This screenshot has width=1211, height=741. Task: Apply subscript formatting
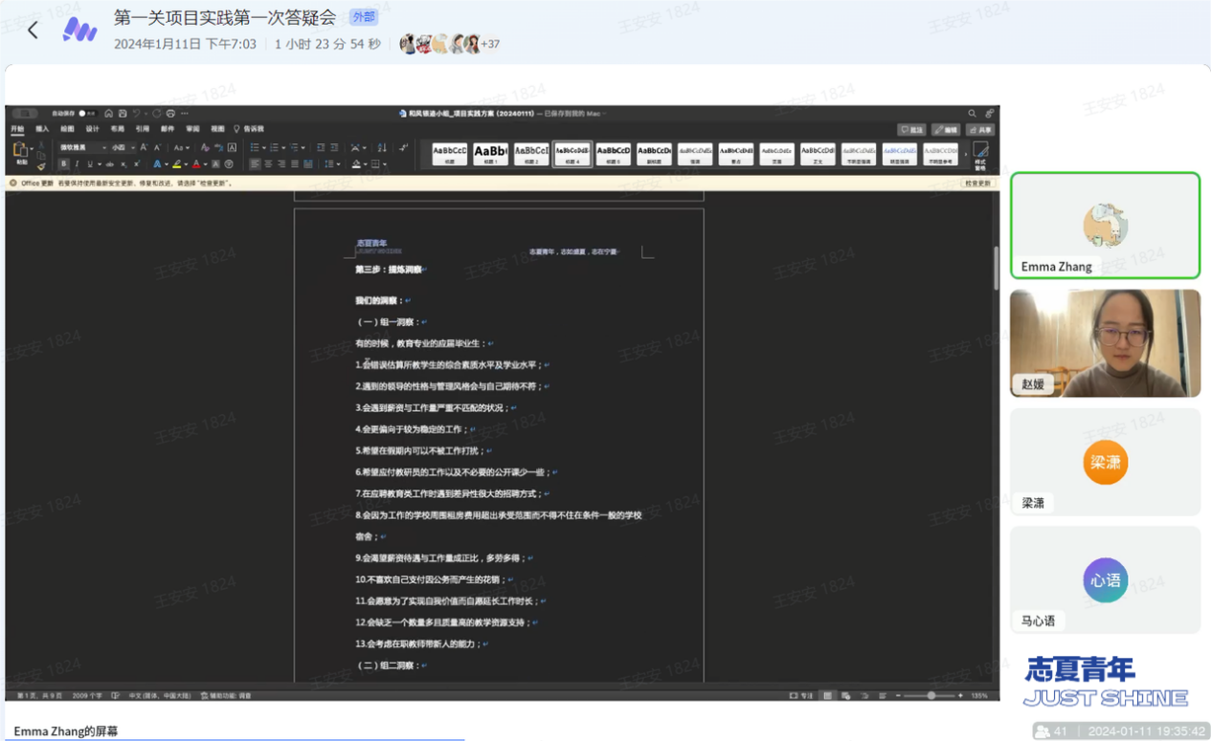(123, 164)
